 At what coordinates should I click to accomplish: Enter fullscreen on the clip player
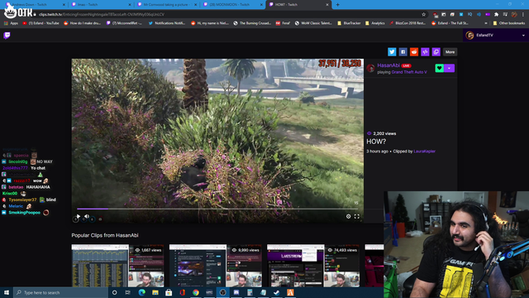click(357, 216)
